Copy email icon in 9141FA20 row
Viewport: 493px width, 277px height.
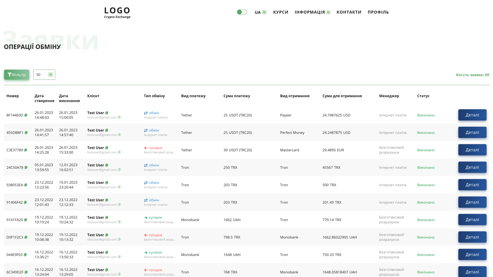pos(119,222)
